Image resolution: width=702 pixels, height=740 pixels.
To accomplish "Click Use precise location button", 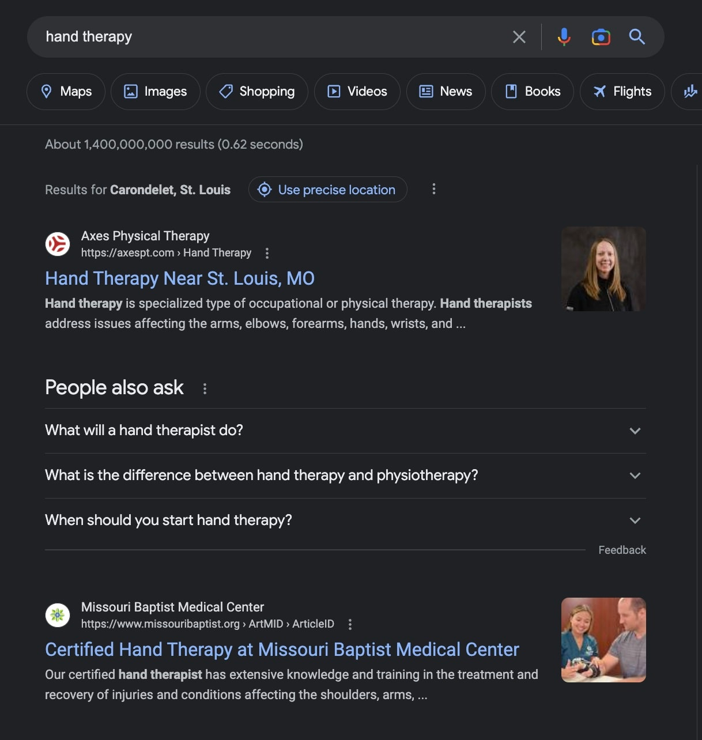I will click(x=328, y=190).
